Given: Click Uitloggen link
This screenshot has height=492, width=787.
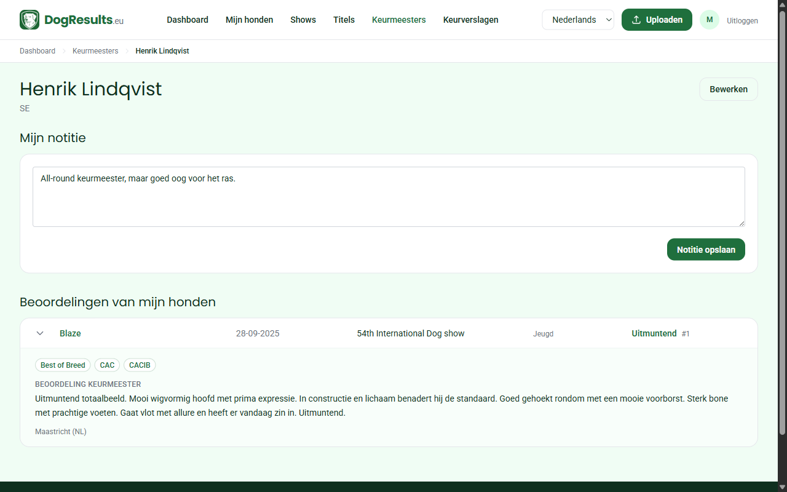Looking at the screenshot, I should point(742,20).
